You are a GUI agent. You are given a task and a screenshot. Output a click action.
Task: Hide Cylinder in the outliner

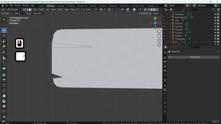215,36
